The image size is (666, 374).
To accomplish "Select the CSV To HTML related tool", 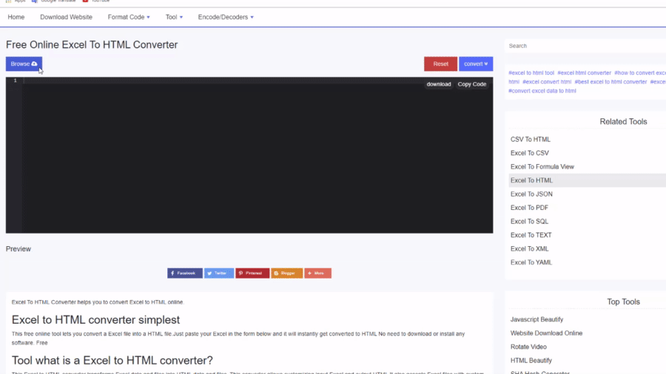I will [x=531, y=140].
